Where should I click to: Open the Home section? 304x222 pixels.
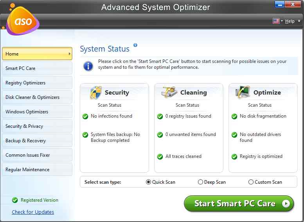[37, 54]
